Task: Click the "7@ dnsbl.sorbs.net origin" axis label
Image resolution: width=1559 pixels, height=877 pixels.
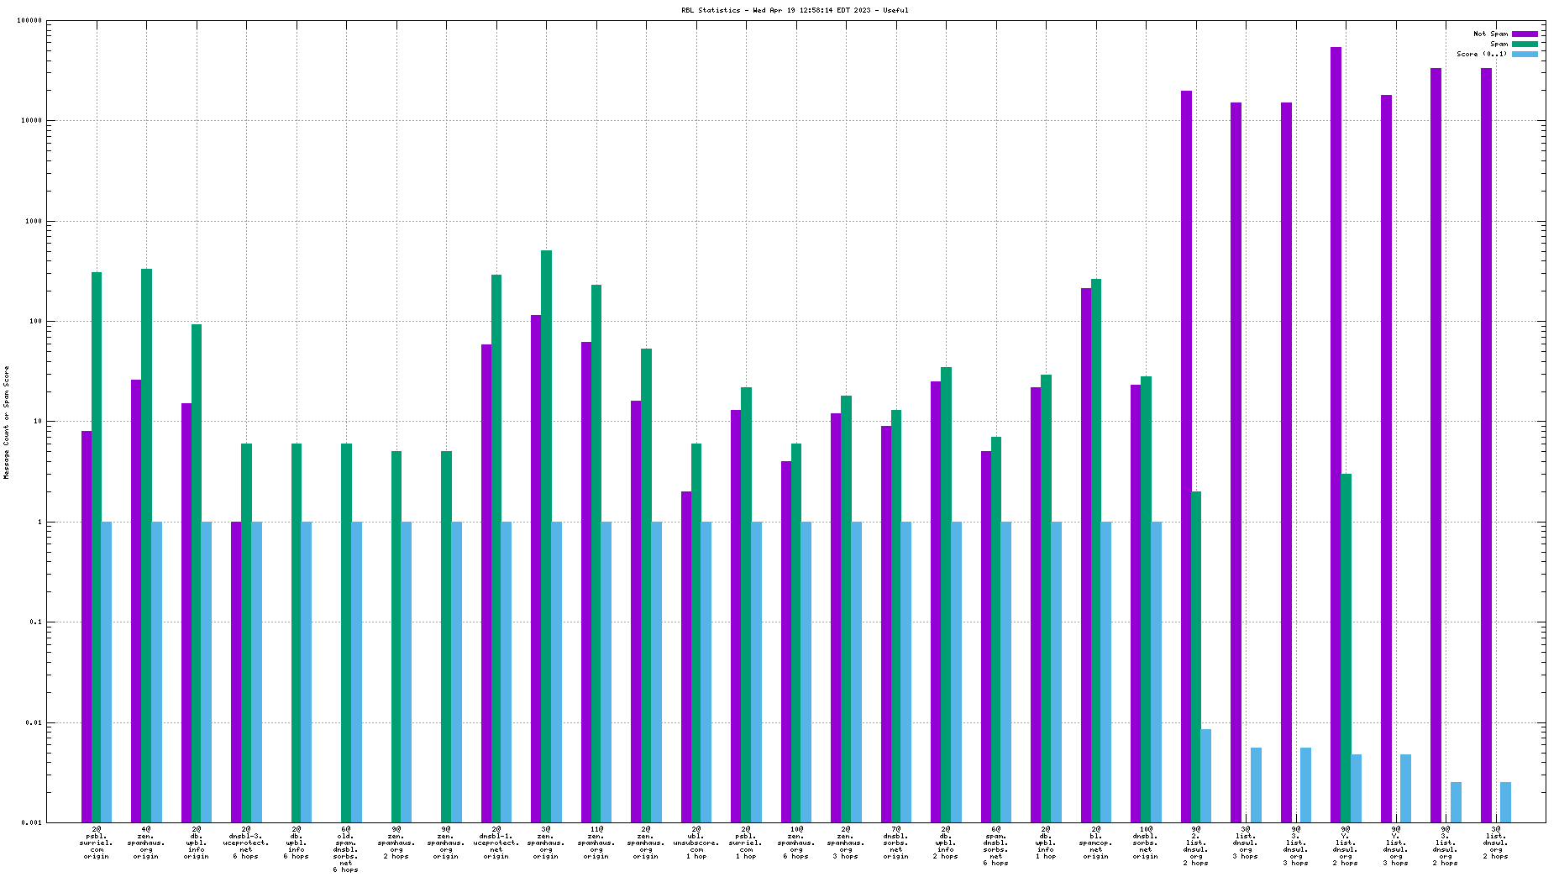Action: pyautogui.click(x=896, y=843)
